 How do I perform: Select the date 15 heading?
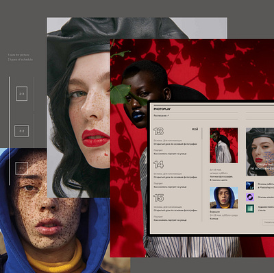tap(158, 198)
